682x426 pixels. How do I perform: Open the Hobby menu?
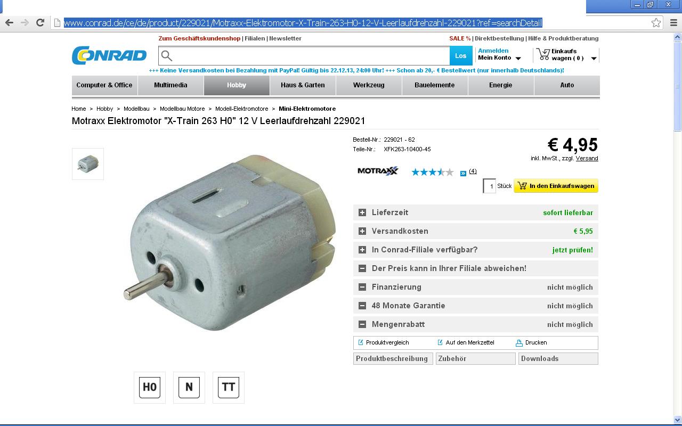pyautogui.click(x=237, y=85)
